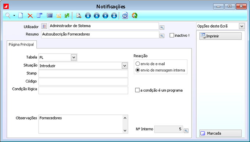Click the Imprimir button
250x142 pixels.
221,36
